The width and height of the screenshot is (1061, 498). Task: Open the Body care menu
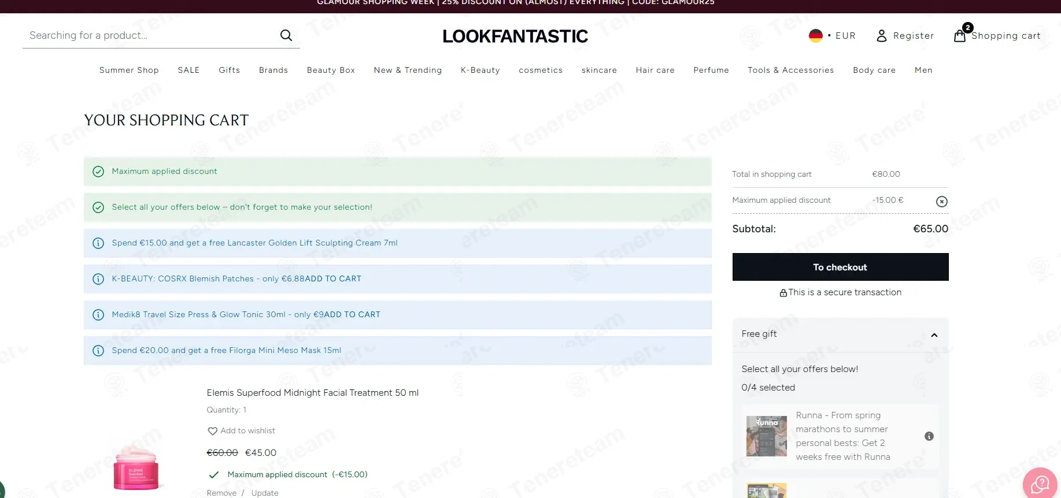pos(874,70)
